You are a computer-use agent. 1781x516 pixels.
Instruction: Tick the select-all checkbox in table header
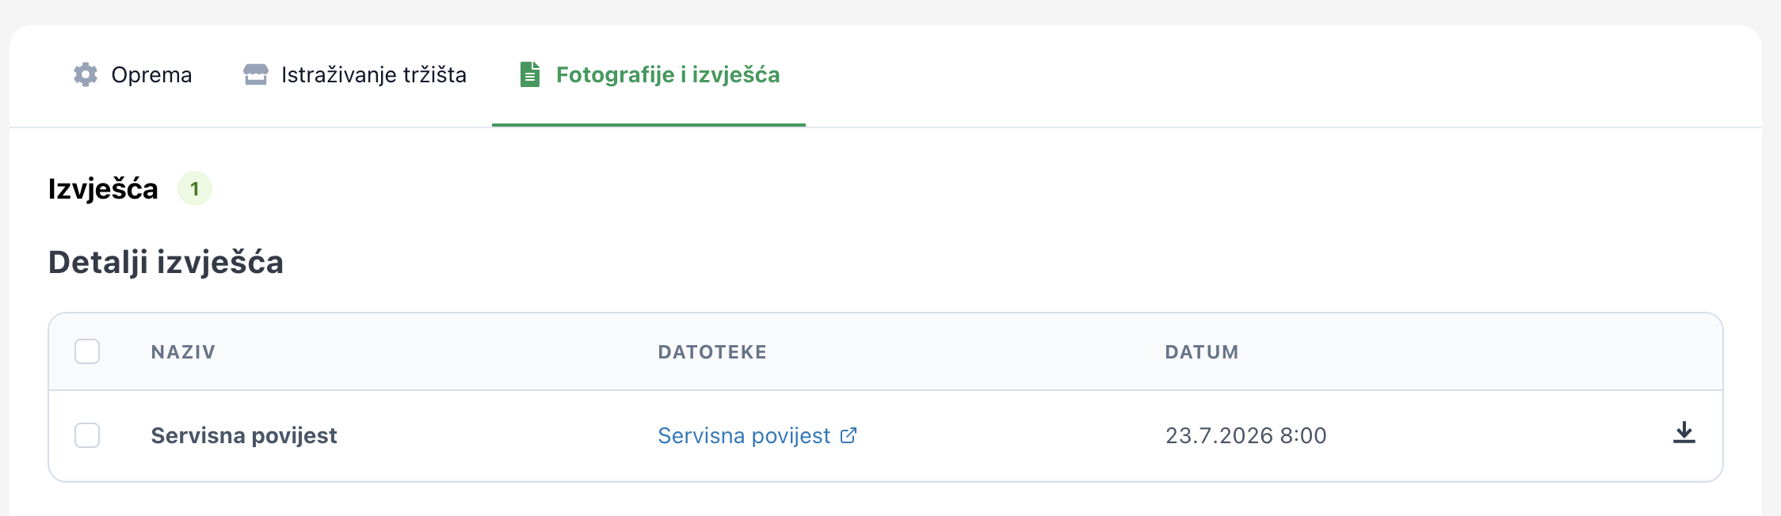pyautogui.click(x=87, y=351)
